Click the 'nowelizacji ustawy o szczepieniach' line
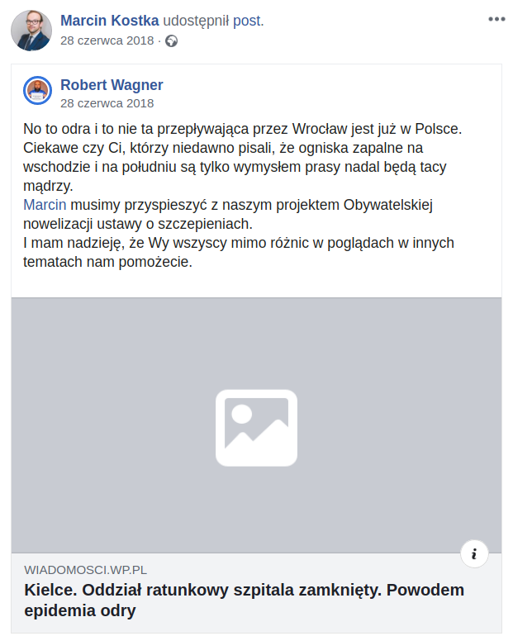This screenshot has width=513, height=636. [138, 224]
